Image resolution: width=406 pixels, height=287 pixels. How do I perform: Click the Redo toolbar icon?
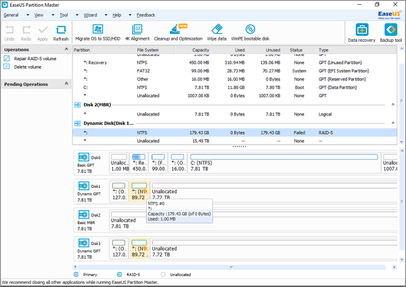26,32
